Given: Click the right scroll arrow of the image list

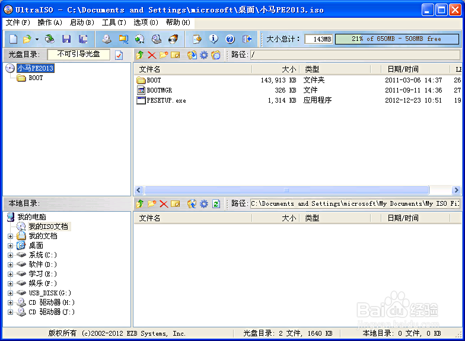Looking at the screenshot, I should pos(456,190).
